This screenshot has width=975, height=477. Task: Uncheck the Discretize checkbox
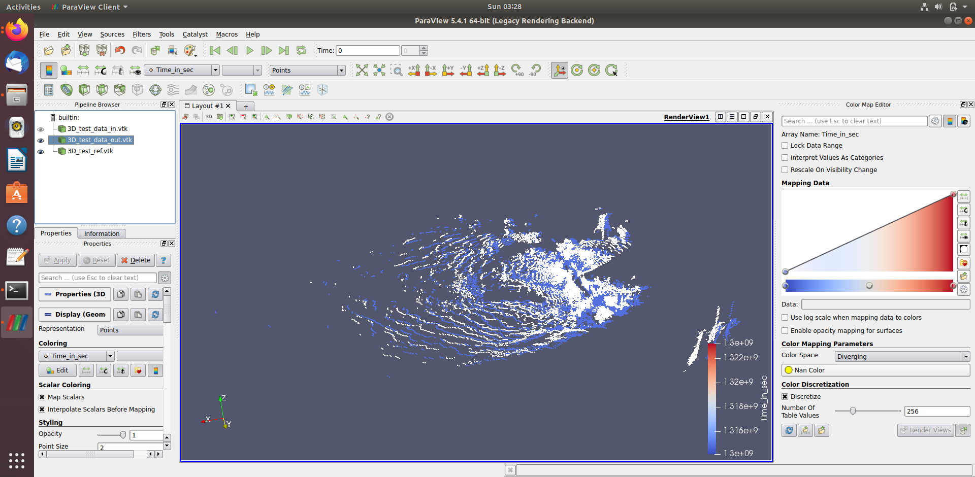tap(785, 397)
